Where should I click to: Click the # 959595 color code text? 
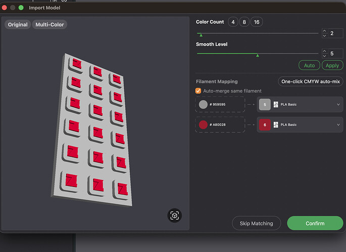tap(218, 104)
